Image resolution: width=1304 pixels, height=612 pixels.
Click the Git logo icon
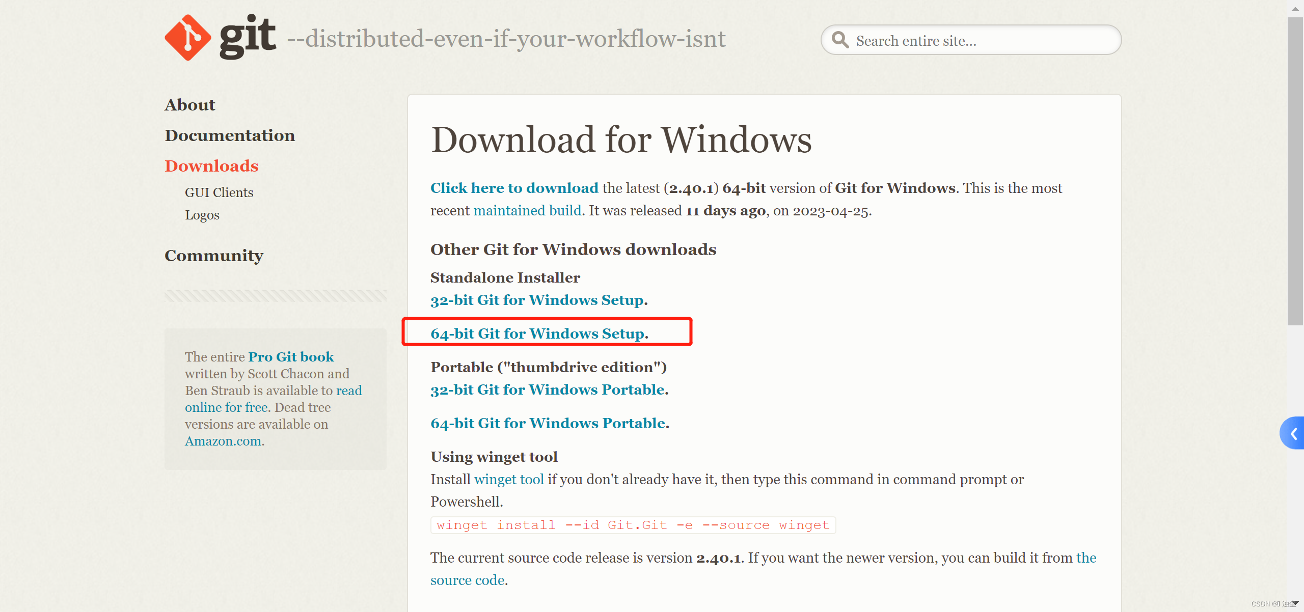(187, 37)
